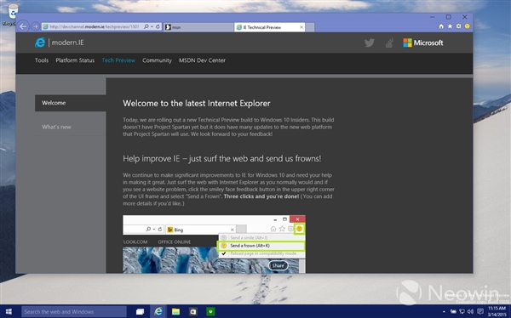
Task: Open the address bar dropdown arrow
Action: coord(152,26)
